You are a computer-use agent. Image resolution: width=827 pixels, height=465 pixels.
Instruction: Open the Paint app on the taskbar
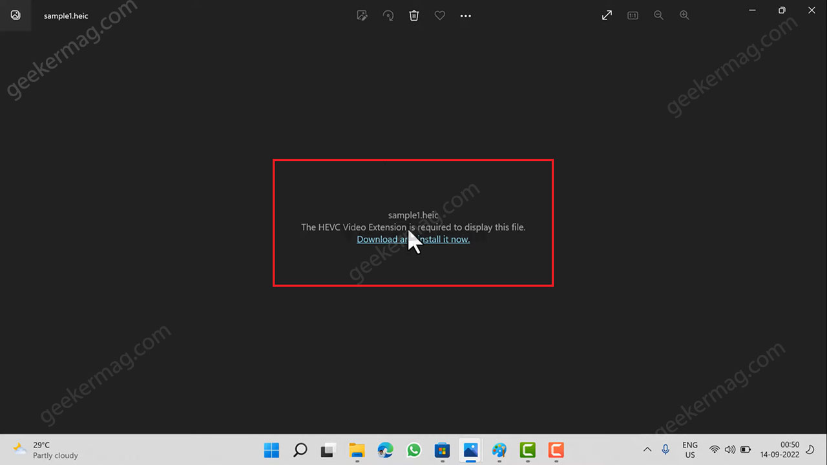pyautogui.click(x=499, y=449)
